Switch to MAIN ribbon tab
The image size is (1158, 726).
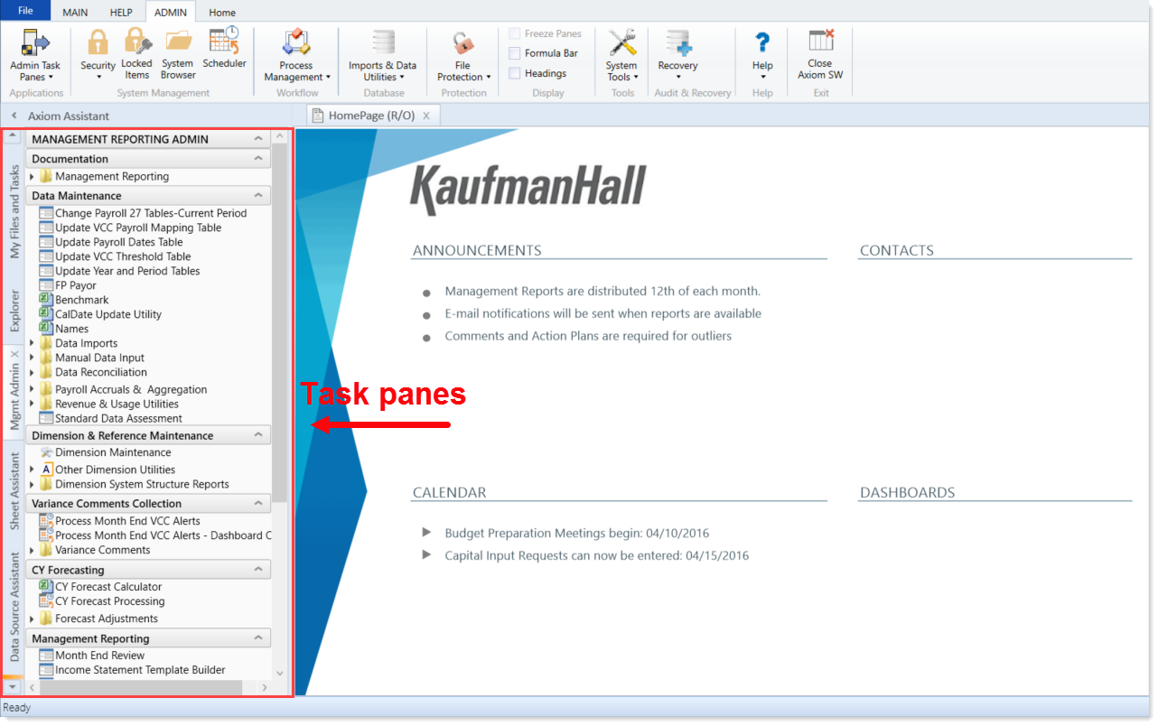(75, 13)
